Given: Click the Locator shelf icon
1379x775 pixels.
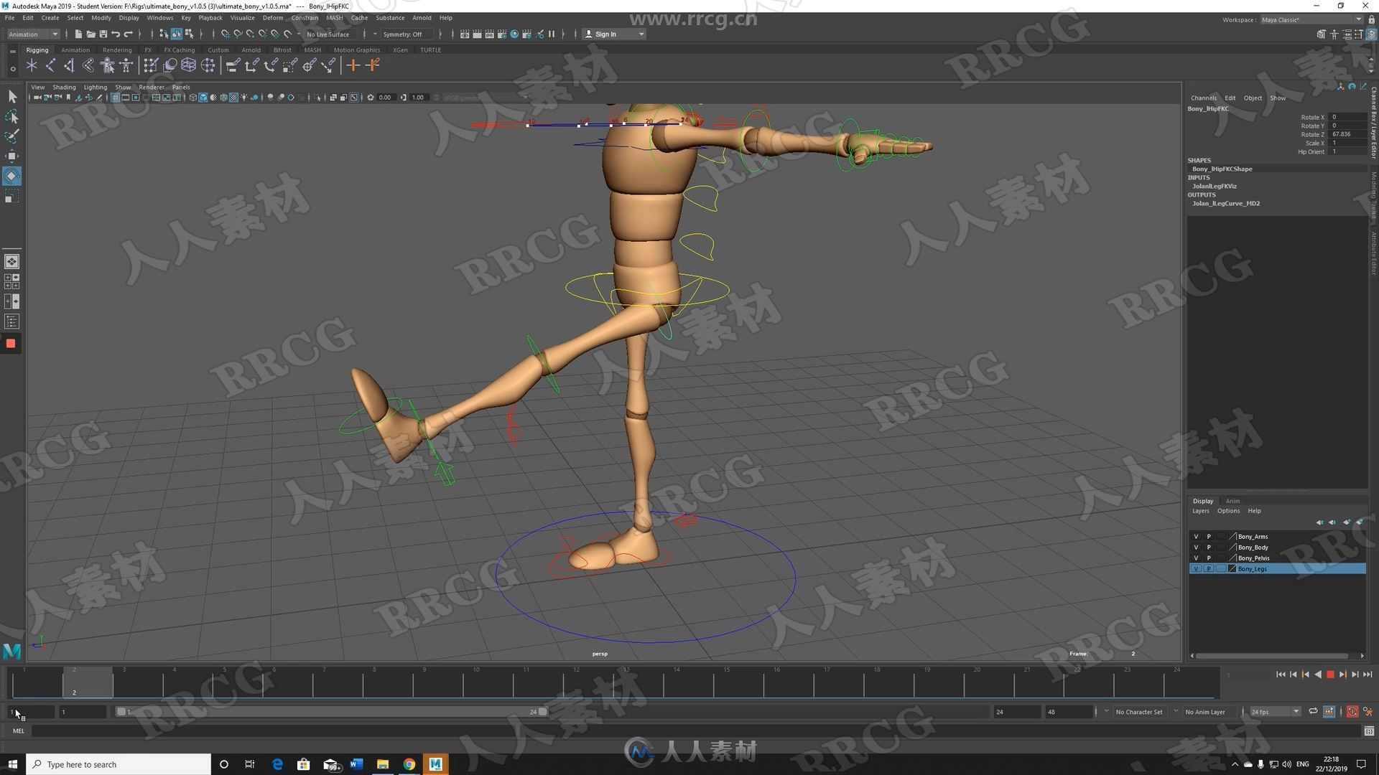Looking at the screenshot, I should [x=32, y=66].
